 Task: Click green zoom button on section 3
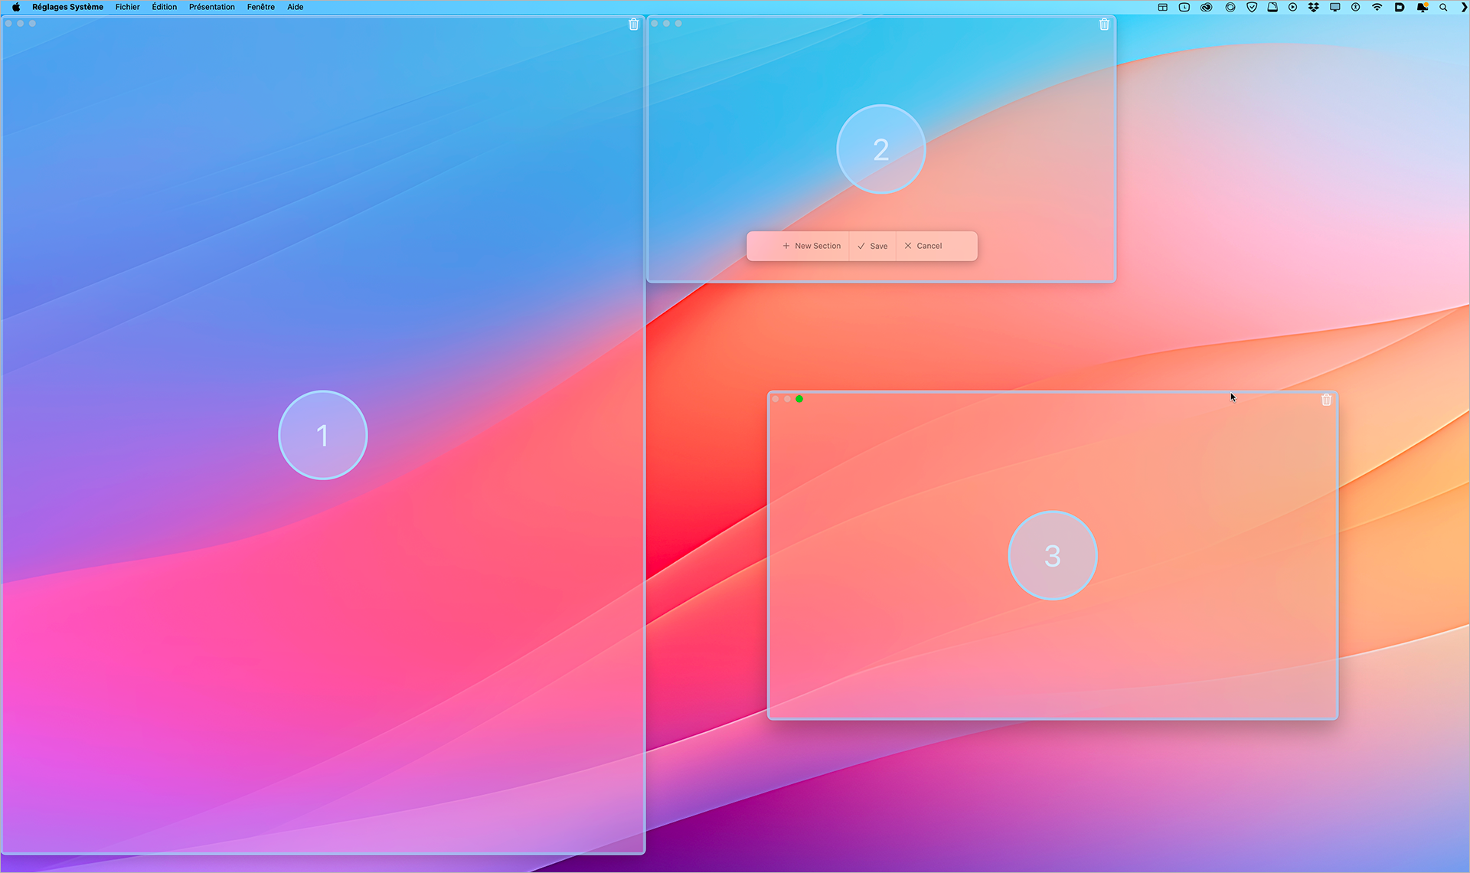[x=799, y=399]
